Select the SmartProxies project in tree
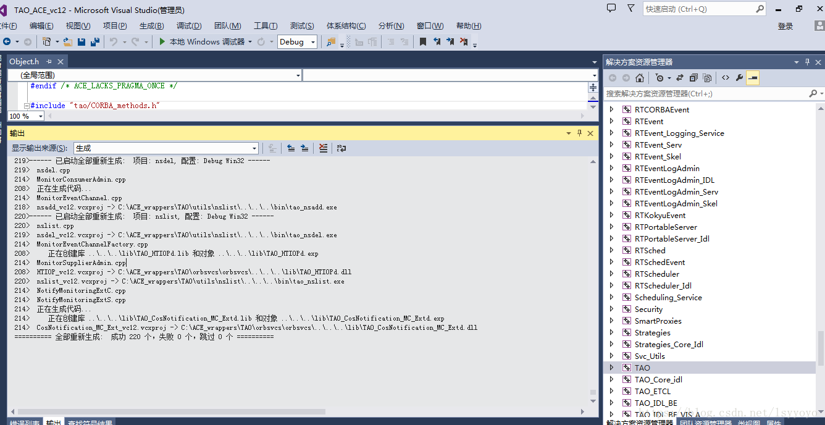This screenshot has width=825, height=425. [658, 321]
